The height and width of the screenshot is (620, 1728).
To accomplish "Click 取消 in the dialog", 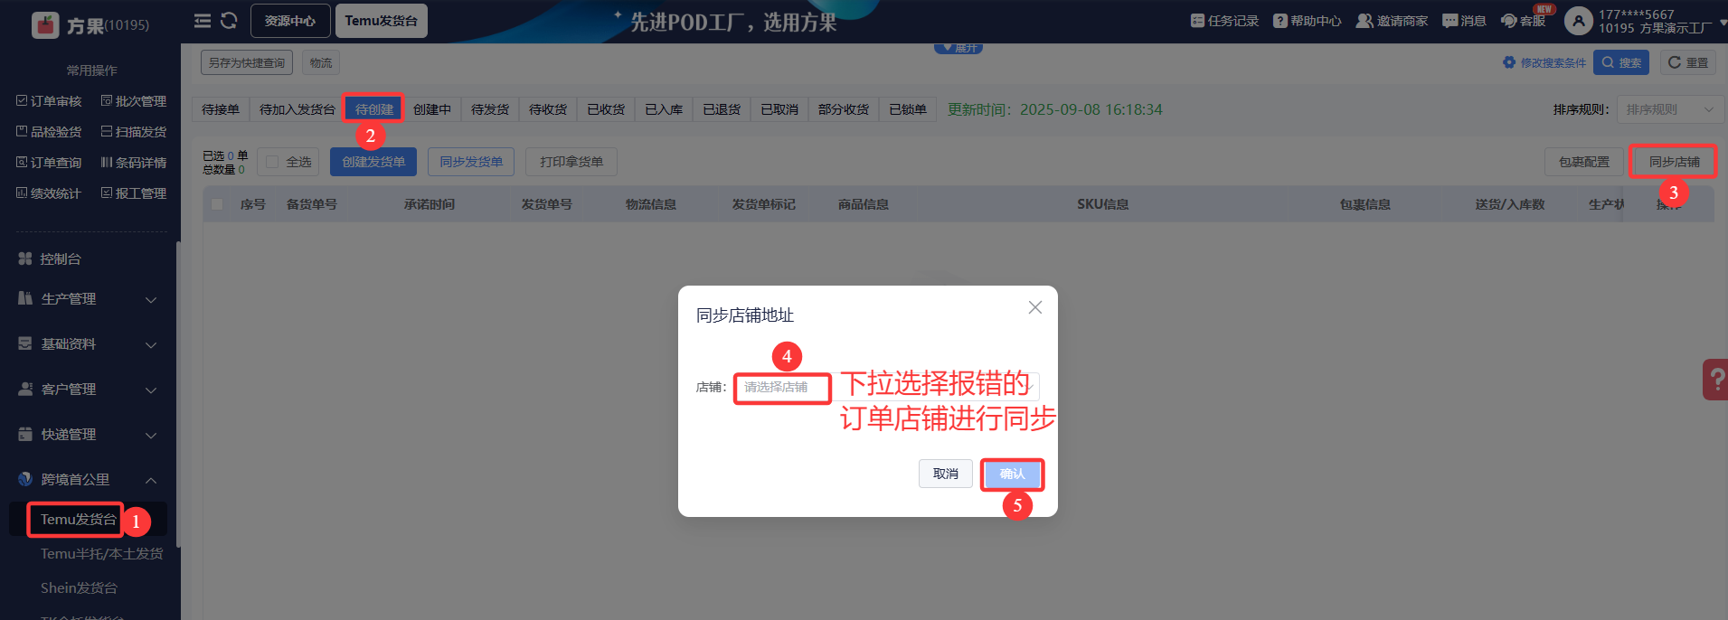I will pos(946,474).
